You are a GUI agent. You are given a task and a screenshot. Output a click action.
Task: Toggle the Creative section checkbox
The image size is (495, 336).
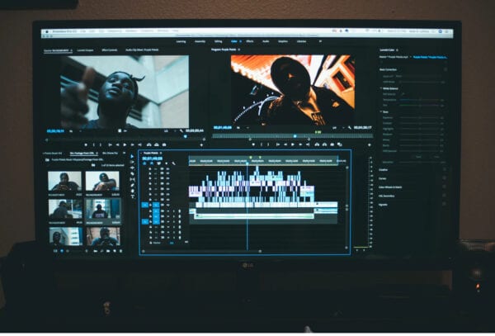pyautogui.click(x=446, y=169)
